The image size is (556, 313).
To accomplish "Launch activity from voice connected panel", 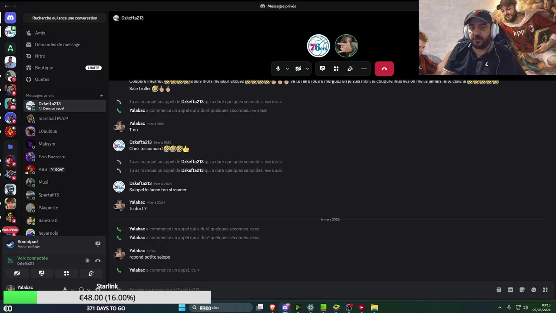I will 66,273.
